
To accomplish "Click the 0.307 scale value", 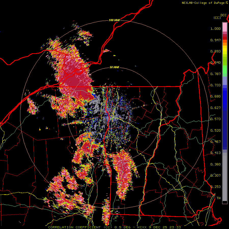I will pyautogui.click(x=216, y=176).
